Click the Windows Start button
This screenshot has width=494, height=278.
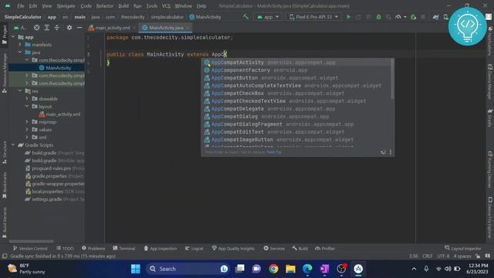point(136,269)
